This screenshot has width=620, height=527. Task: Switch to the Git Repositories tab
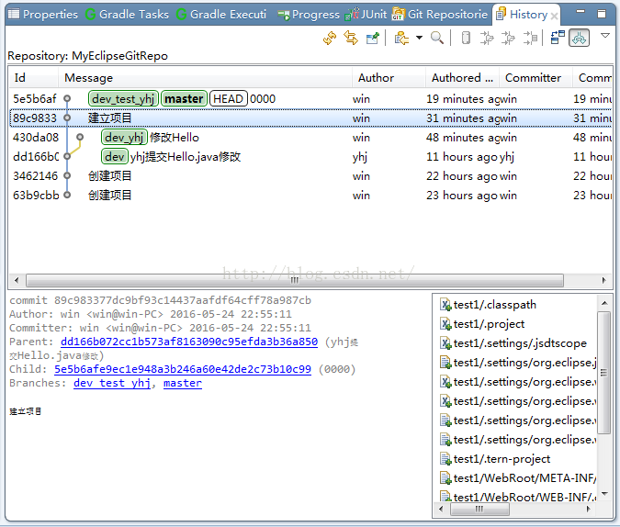coord(440,15)
